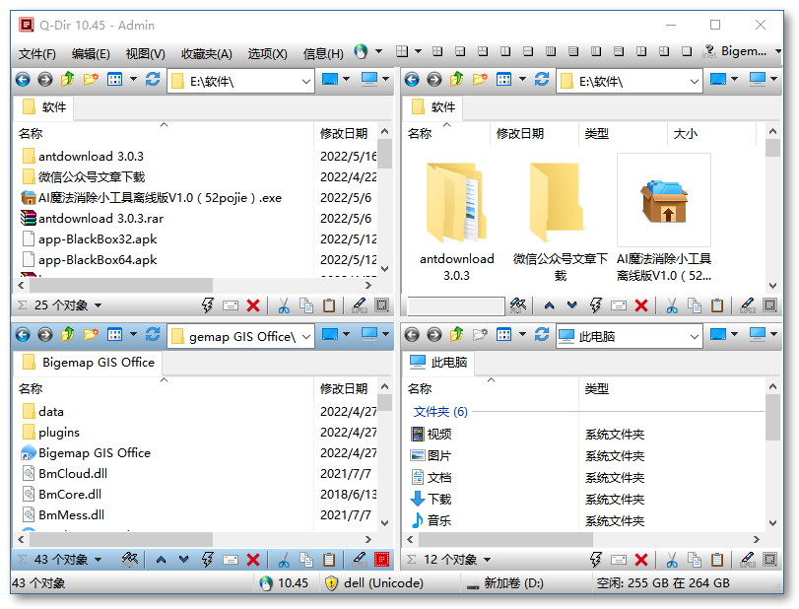Select the AI魔法消除小工具离线版V1.0 exe row
This screenshot has height=609, width=799.
pyautogui.click(x=160, y=198)
